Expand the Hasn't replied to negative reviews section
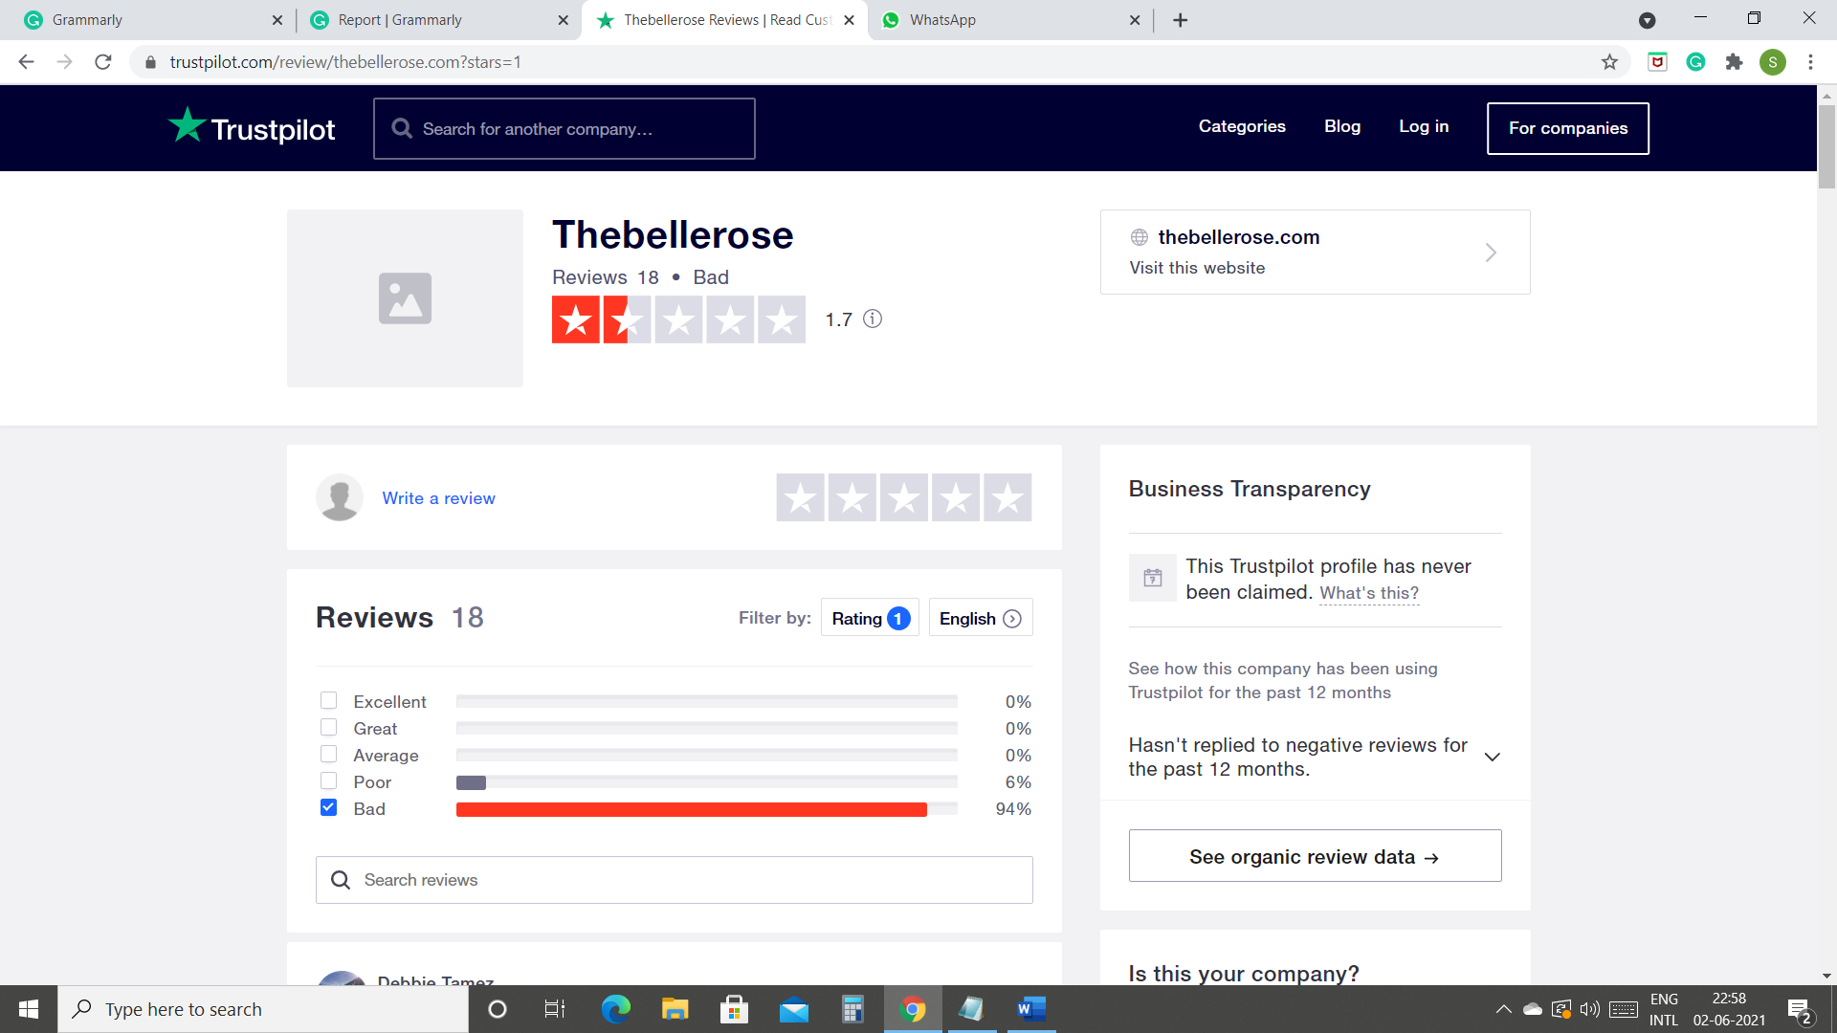The image size is (1837, 1033). pos(1492,757)
